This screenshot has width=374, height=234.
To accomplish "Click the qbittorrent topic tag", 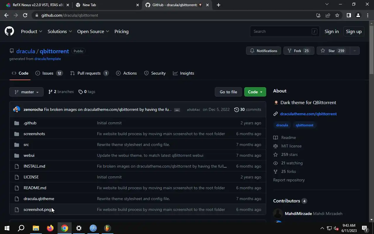I will tap(304, 125).
